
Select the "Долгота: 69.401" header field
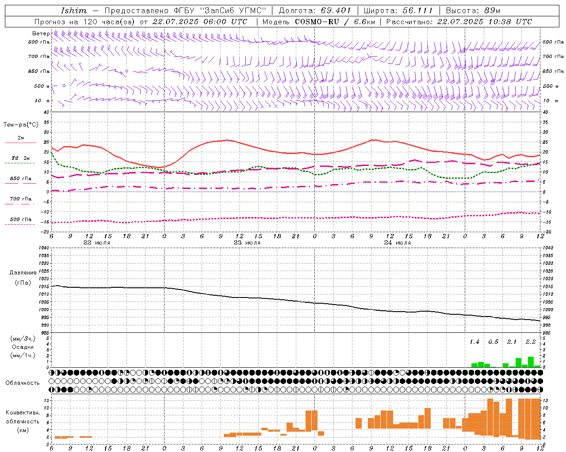pyautogui.click(x=315, y=11)
